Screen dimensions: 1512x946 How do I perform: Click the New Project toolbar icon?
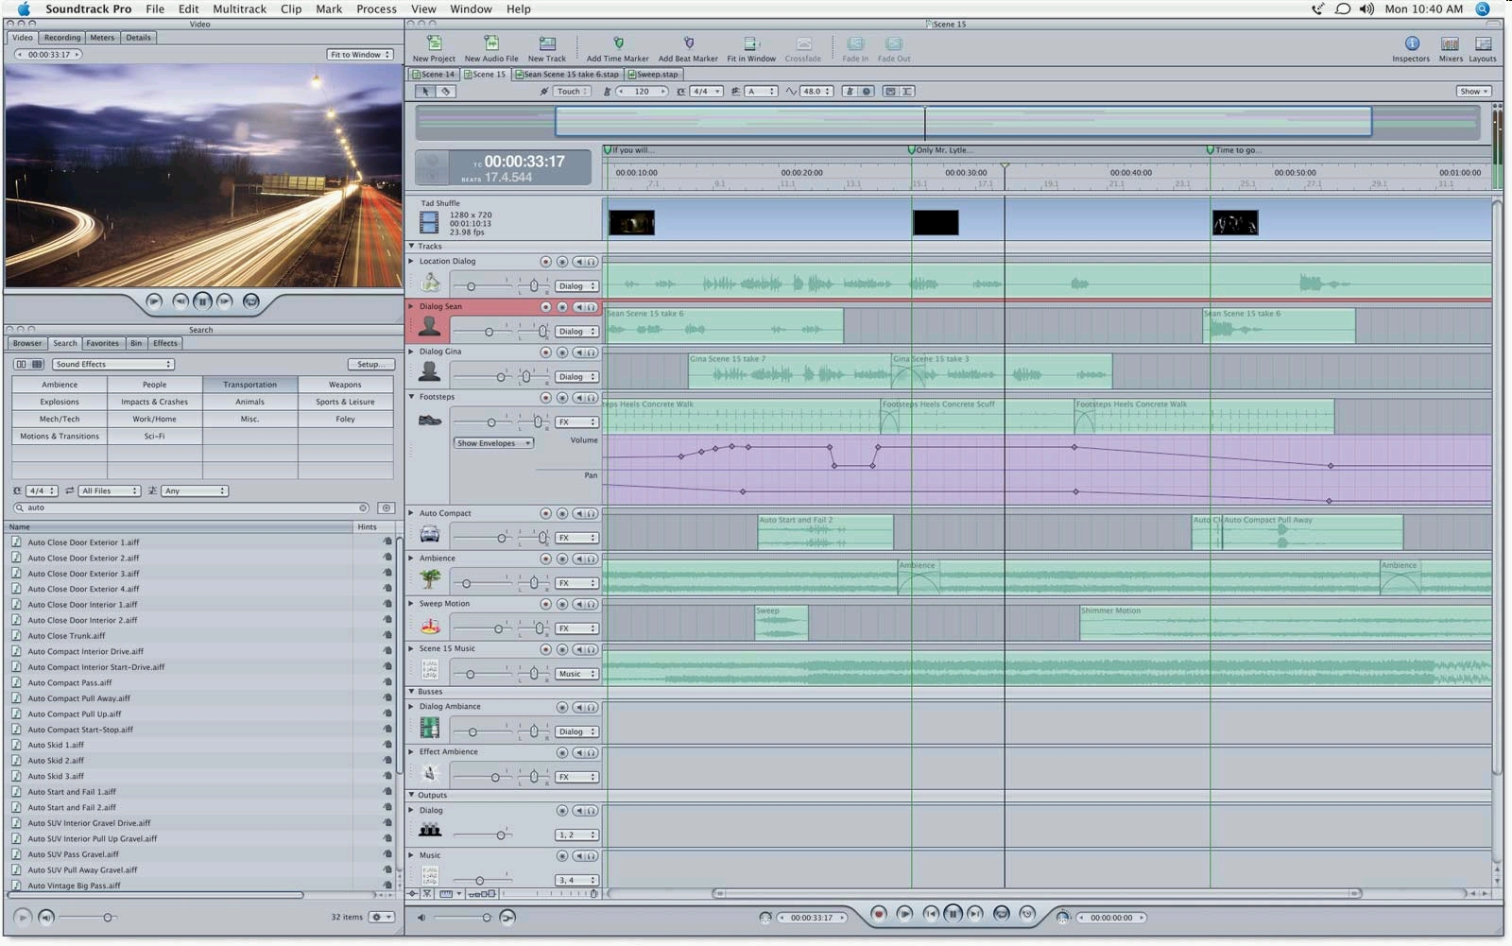click(x=434, y=43)
